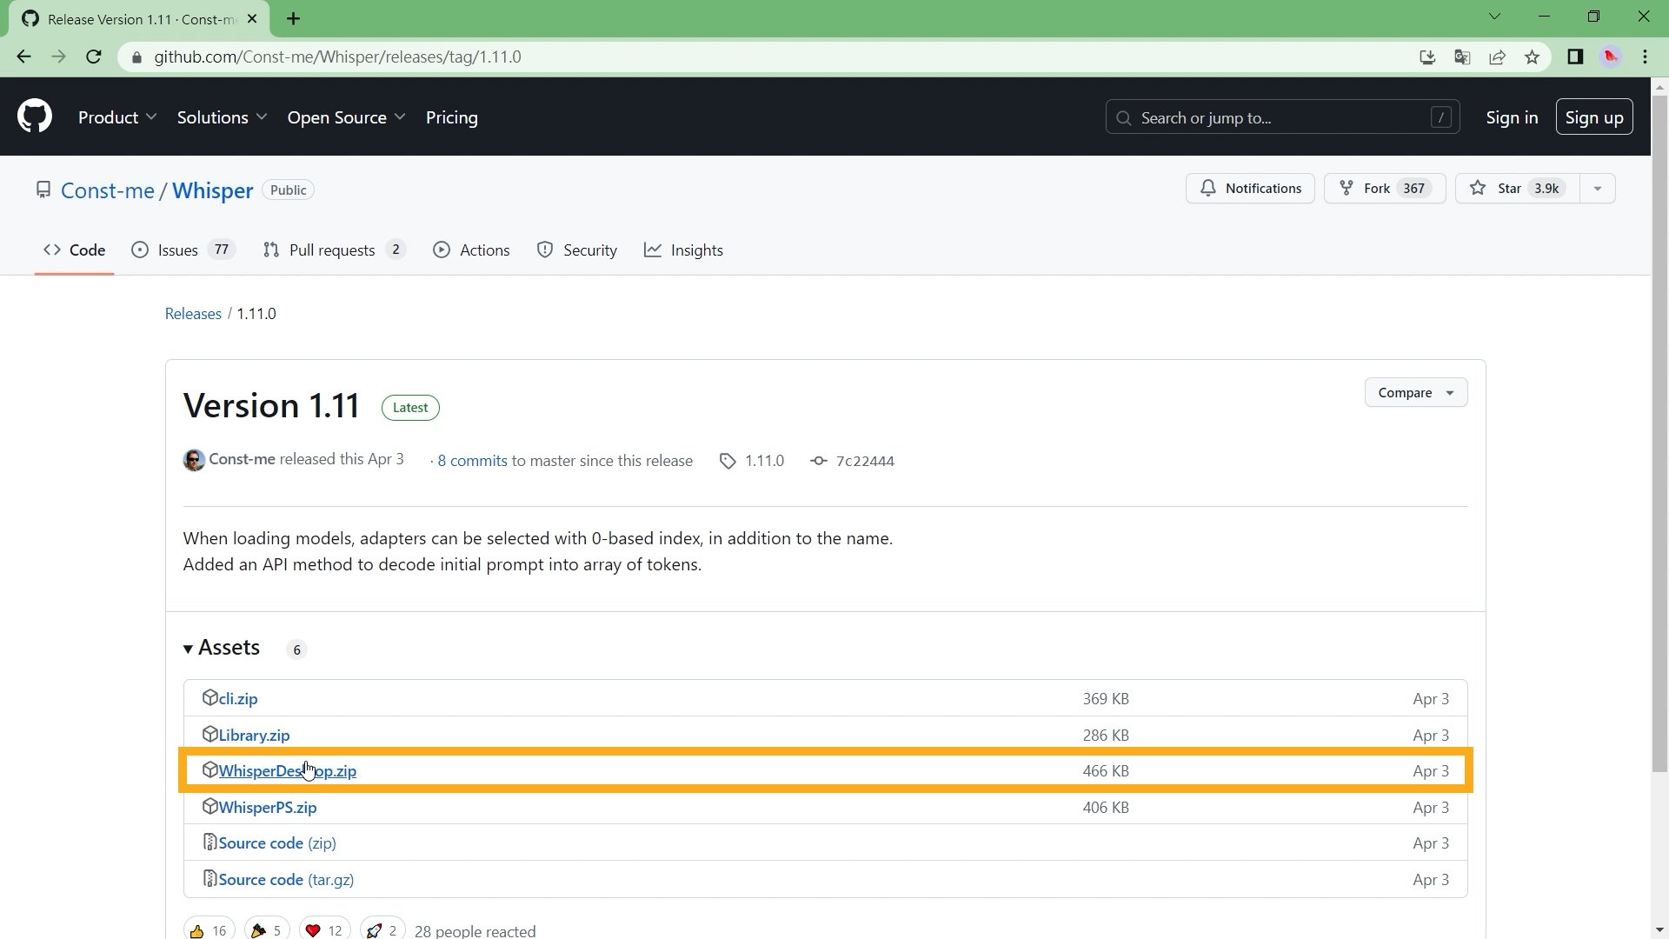Open the 8 commits link
The width and height of the screenshot is (1669, 939).
(472, 461)
